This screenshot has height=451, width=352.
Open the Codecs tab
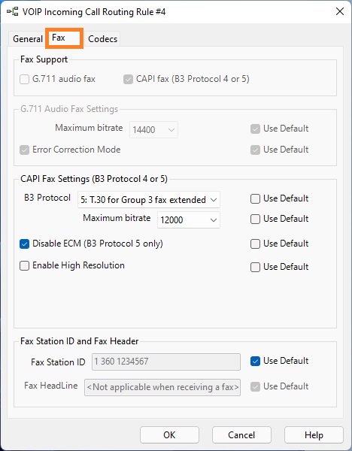[103, 39]
